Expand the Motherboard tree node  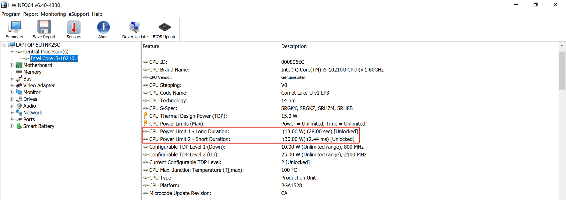pyautogui.click(x=12, y=65)
